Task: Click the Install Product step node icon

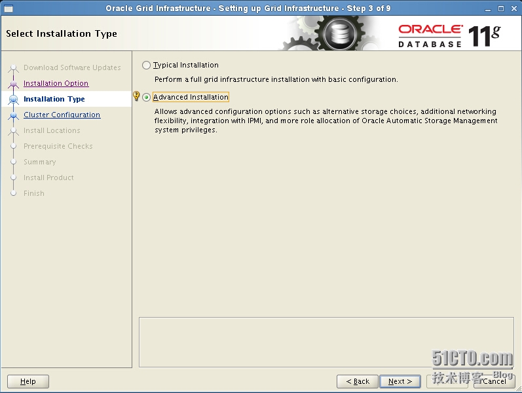Action: (x=13, y=178)
